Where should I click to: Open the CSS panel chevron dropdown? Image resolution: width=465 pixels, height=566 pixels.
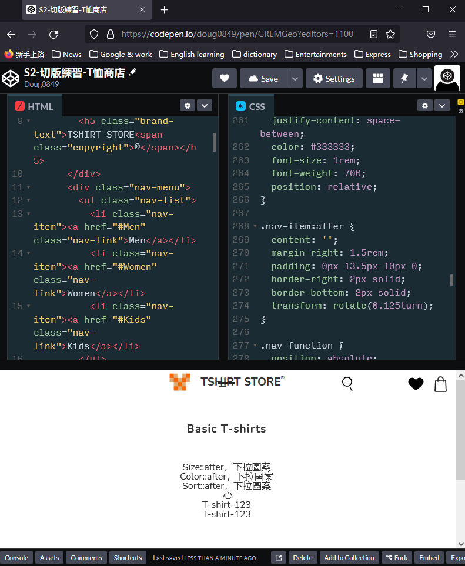(x=441, y=106)
